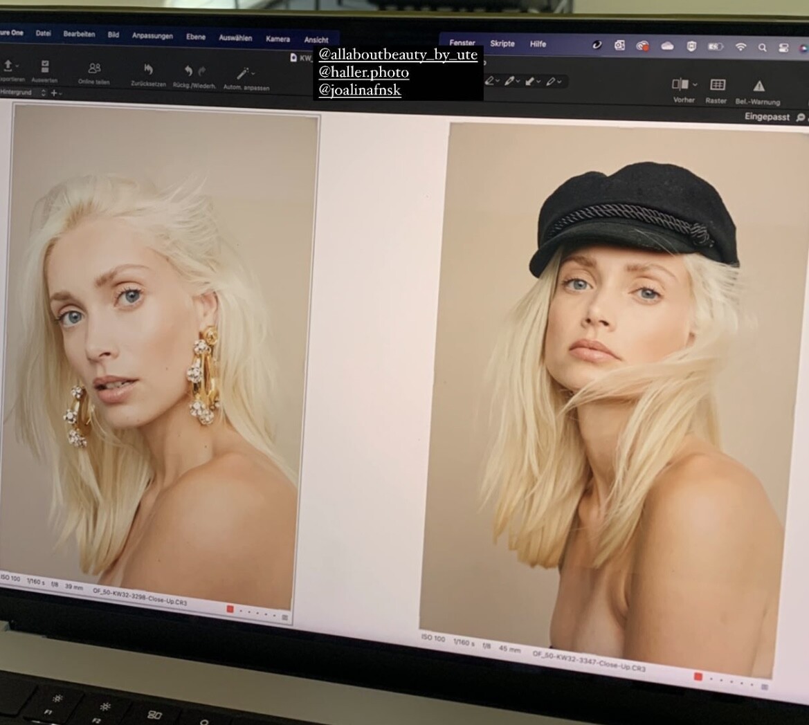This screenshot has height=725, width=809.
Task: Click the Outlook menu bar icon
Action: point(619,46)
